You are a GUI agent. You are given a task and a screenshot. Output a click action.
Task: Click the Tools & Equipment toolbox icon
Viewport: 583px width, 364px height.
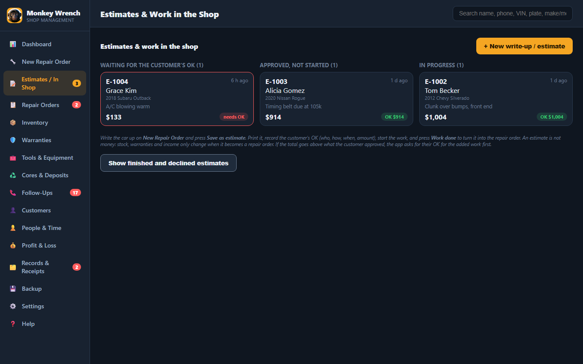[x=13, y=158]
